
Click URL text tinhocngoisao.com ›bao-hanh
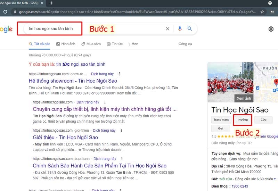point(61,159)
